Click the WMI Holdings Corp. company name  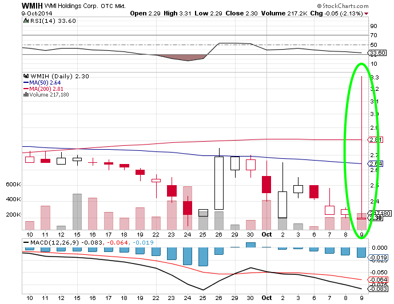pos(71,6)
